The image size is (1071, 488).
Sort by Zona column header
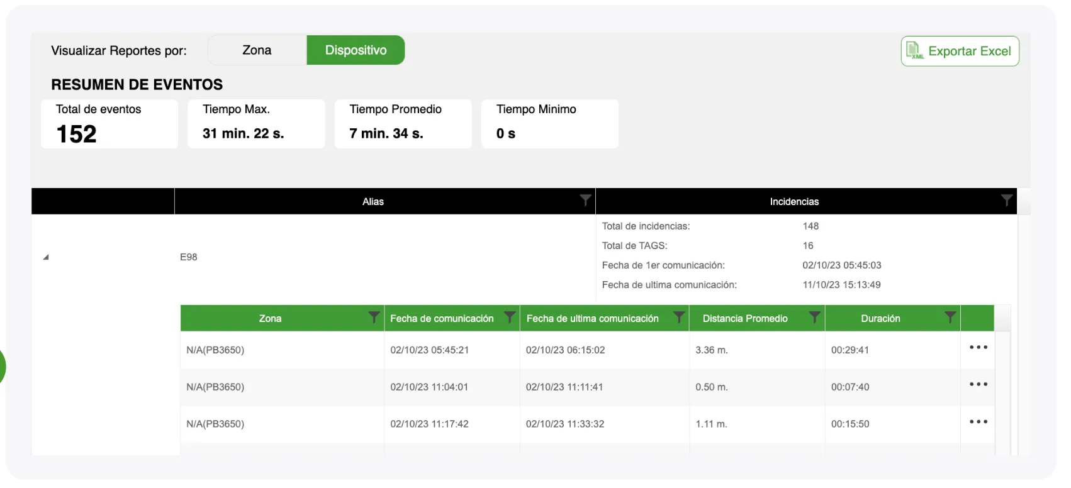coord(270,318)
